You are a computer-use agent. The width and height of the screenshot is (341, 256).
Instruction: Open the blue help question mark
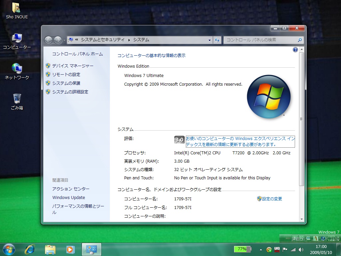295,50
